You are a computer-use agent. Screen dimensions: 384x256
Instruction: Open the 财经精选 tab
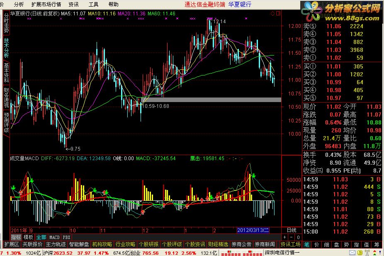[x=218, y=244]
